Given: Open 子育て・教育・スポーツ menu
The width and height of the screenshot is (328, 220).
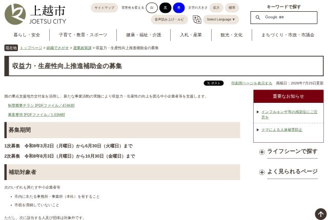Looking at the screenshot, I should (x=83, y=35).
